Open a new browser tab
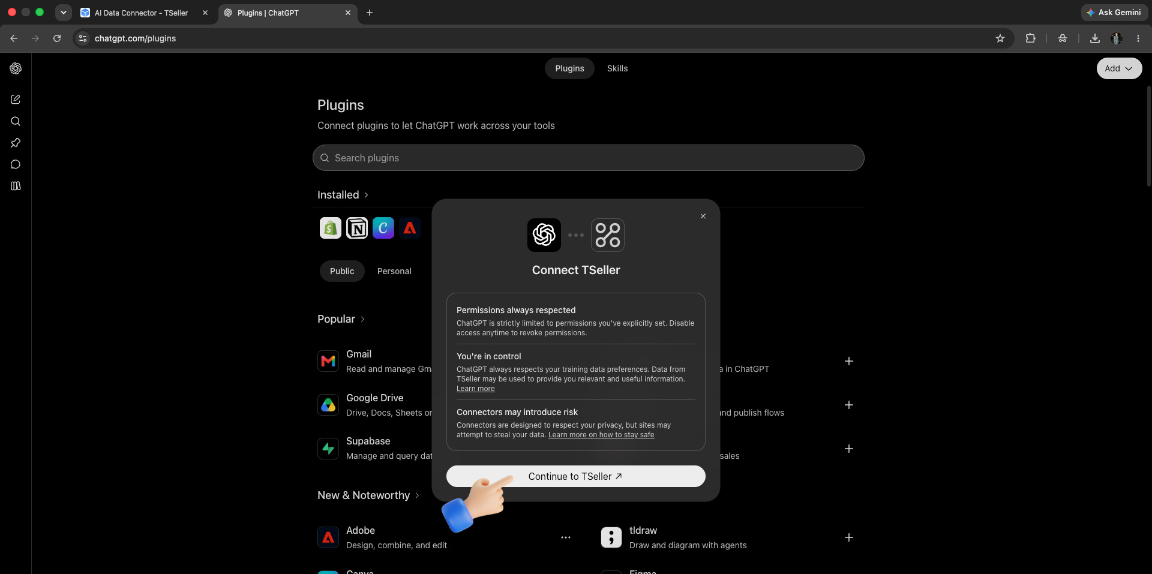The width and height of the screenshot is (1152, 574). click(x=370, y=13)
